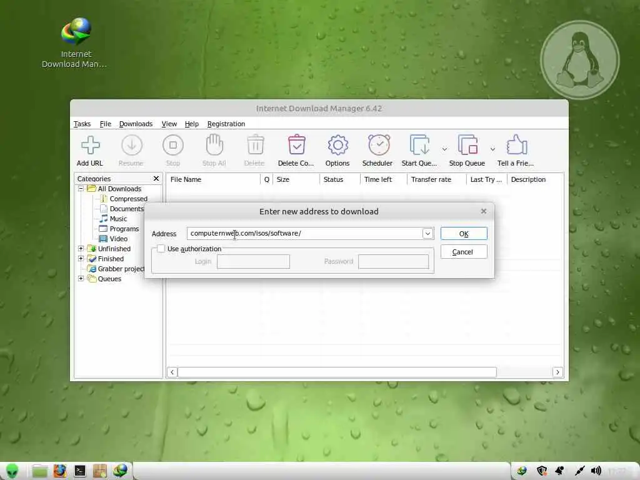Click the horizontal scrollbar thumb
Viewport: 640px width, 480px height.
coord(337,372)
